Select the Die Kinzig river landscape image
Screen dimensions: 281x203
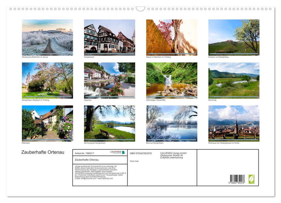234,80
